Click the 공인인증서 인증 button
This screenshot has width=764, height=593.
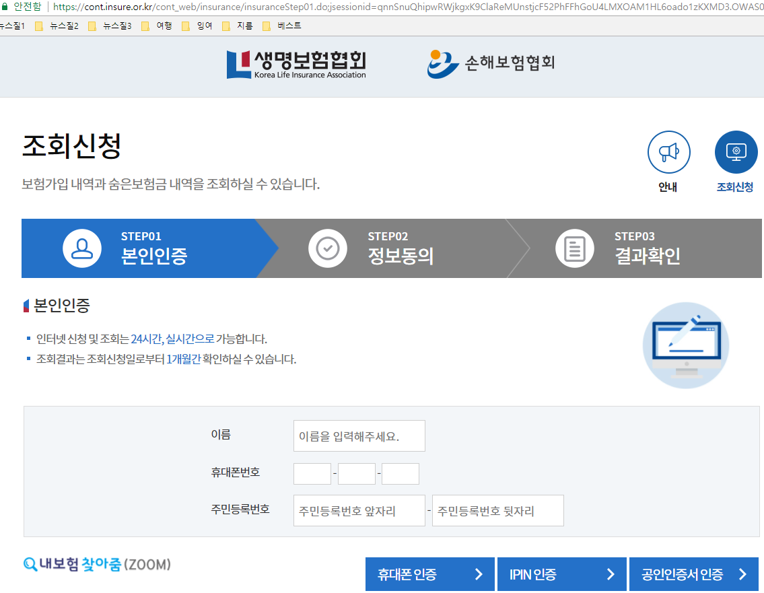click(x=693, y=574)
